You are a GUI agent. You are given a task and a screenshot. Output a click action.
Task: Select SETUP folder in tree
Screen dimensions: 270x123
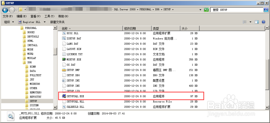point(33,101)
